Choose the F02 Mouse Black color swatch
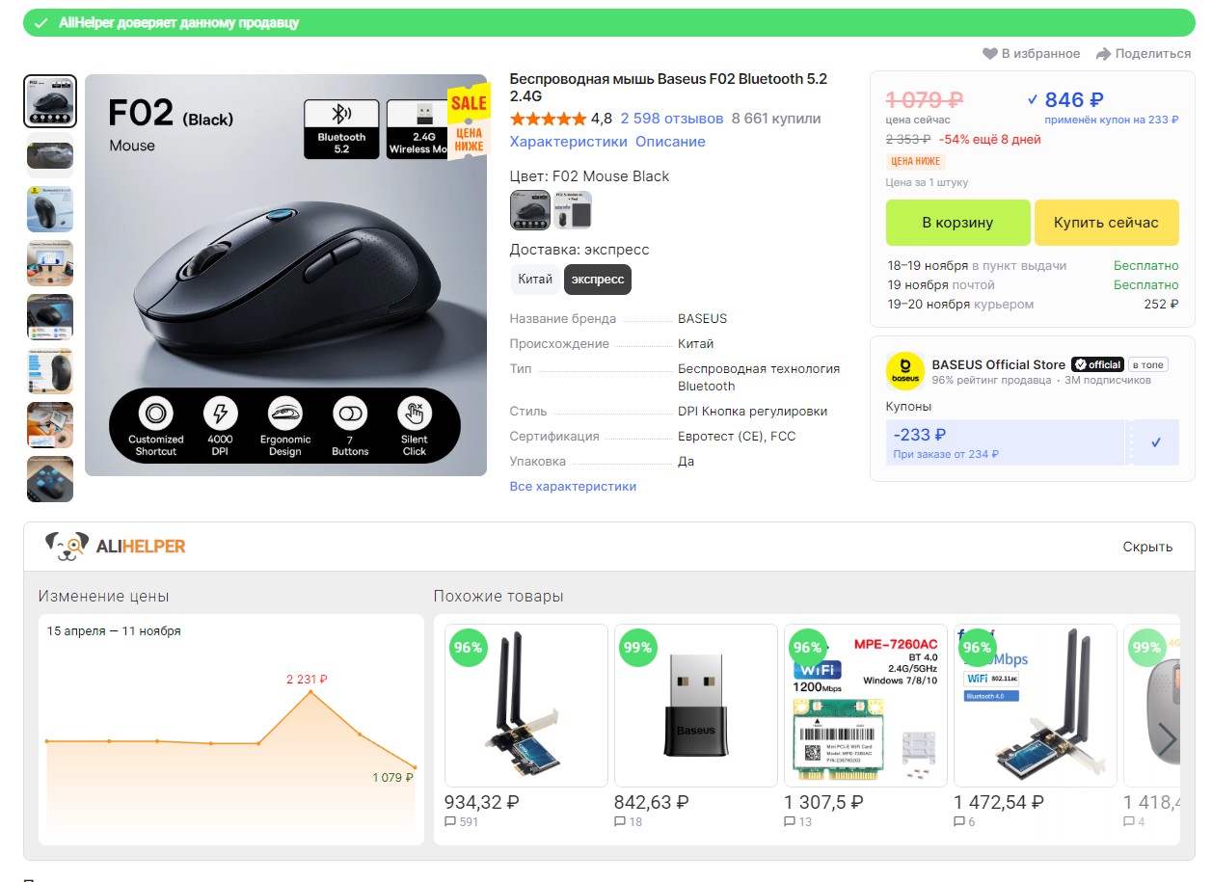Screen dimensions: 1212x882 (530, 210)
